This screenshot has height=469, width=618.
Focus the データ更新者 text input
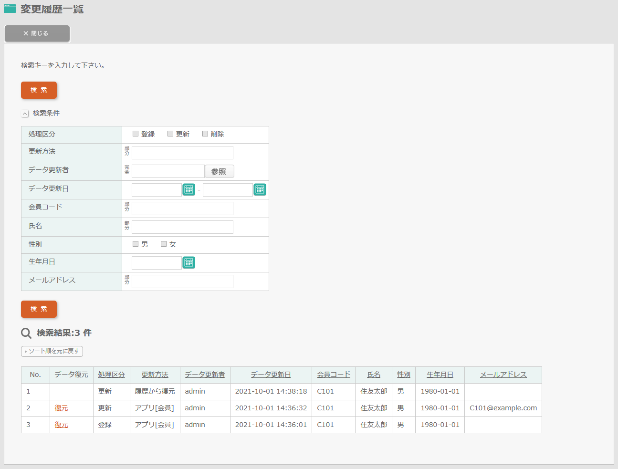[x=168, y=171]
